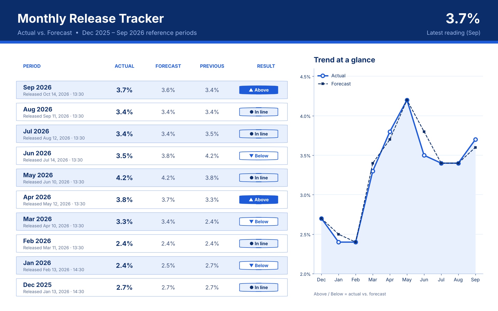Click the Below badge in Jan 2026 row

259,266
